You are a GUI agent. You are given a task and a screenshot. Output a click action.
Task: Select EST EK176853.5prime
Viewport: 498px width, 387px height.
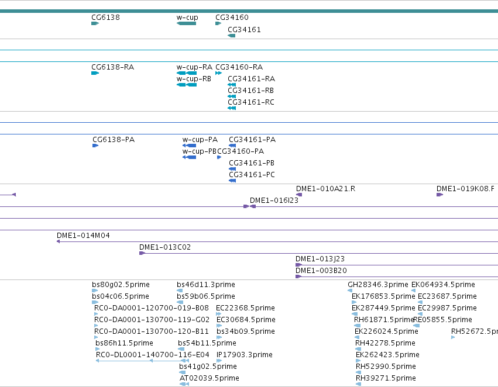point(383,296)
